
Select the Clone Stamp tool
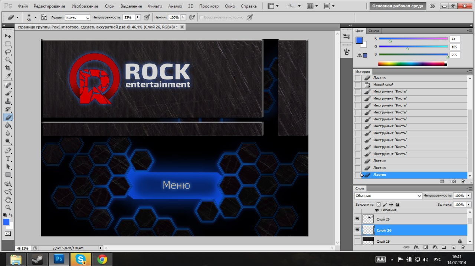click(8, 101)
